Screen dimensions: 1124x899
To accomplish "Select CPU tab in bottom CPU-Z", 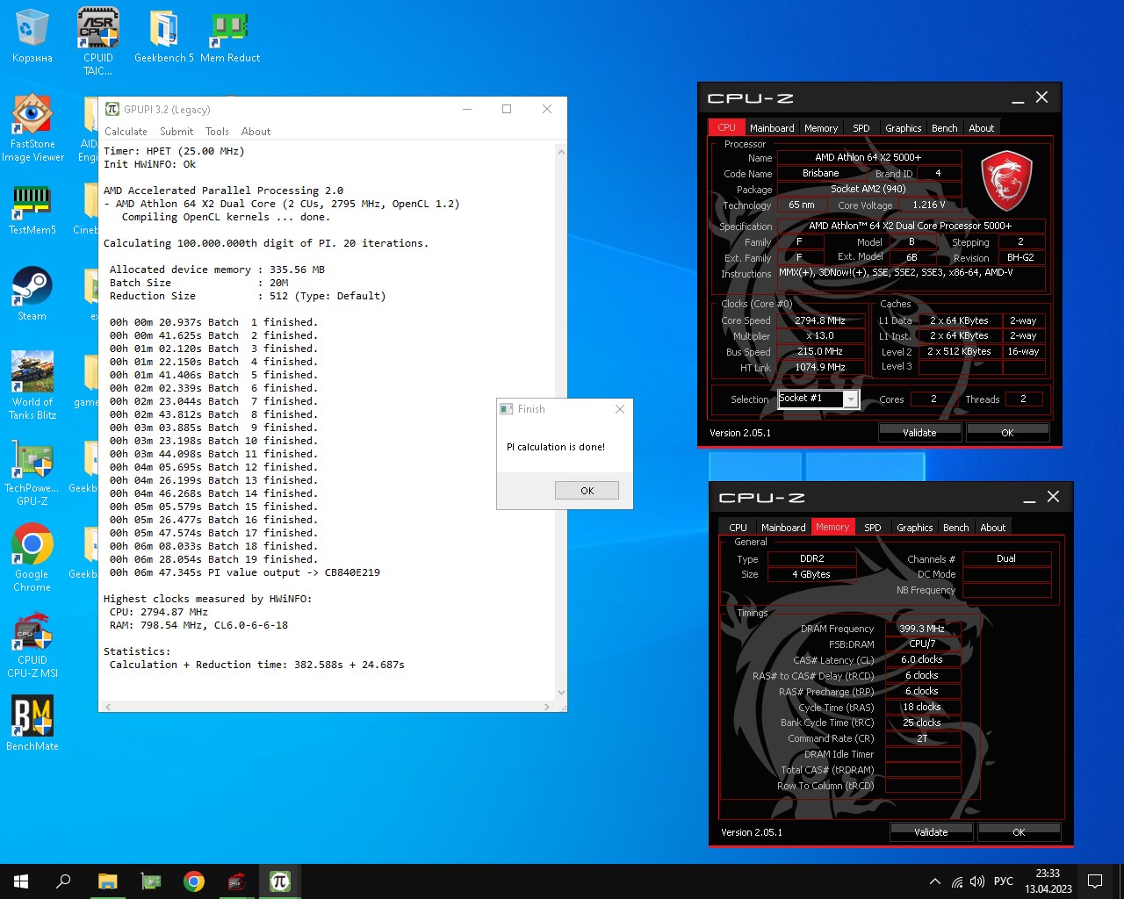I will pos(738,528).
